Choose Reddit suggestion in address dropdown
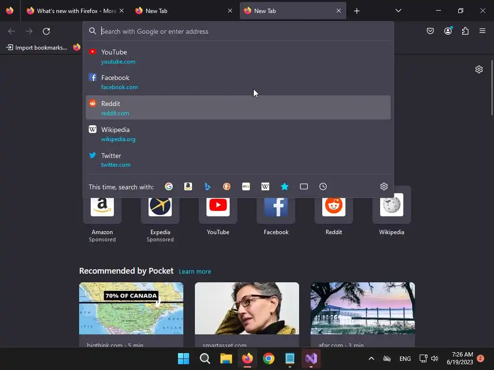Viewport: 494px width, 370px height. point(238,107)
